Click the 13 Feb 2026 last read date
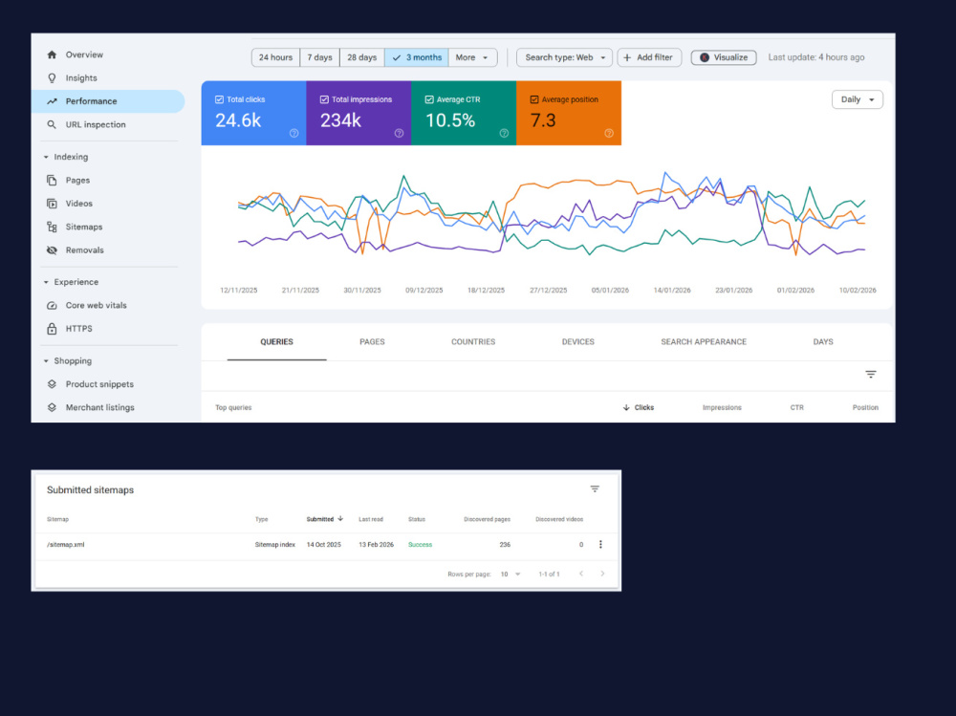Viewport: 956px width, 716px height. pos(376,545)
